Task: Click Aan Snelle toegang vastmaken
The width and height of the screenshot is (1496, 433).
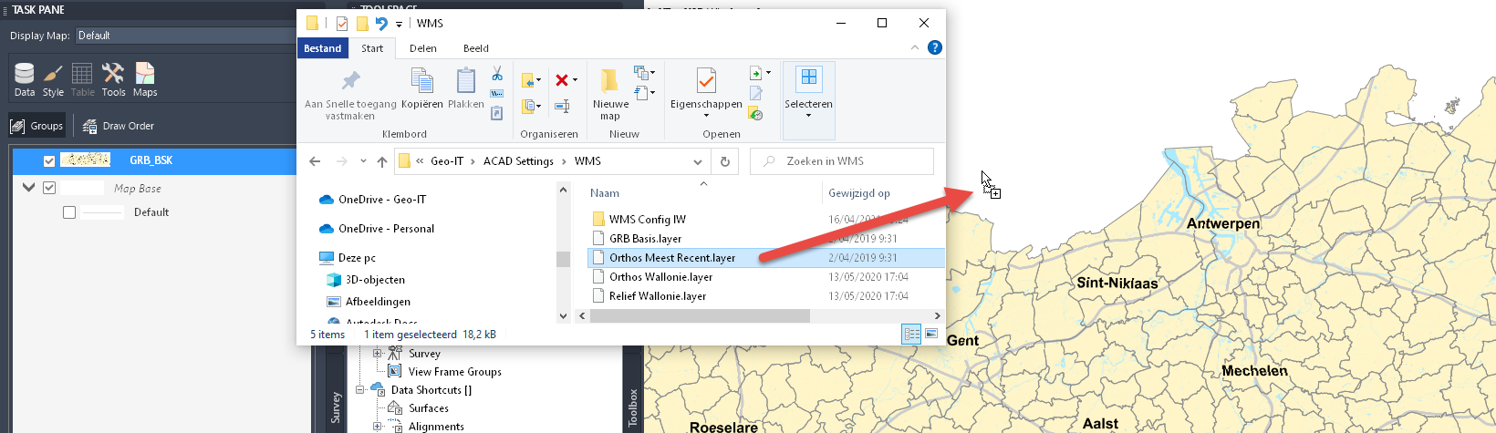Action: [x=350, y=94]
